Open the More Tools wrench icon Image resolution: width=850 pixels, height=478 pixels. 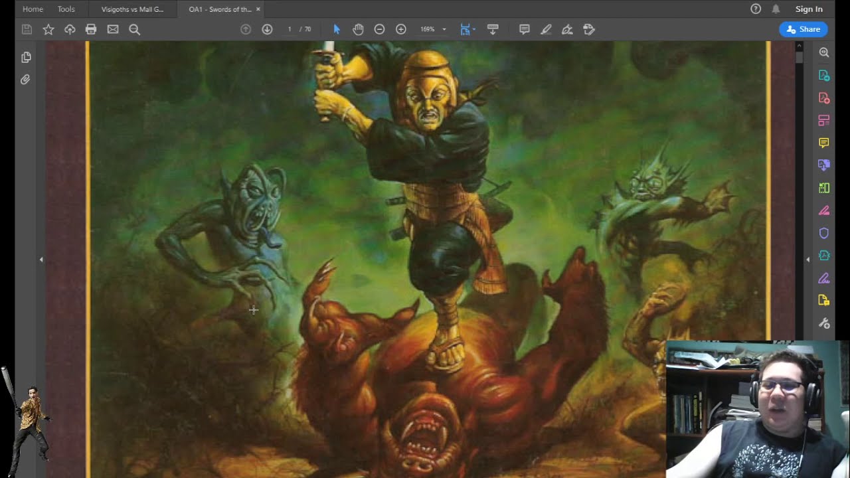[x=824, y=323]
